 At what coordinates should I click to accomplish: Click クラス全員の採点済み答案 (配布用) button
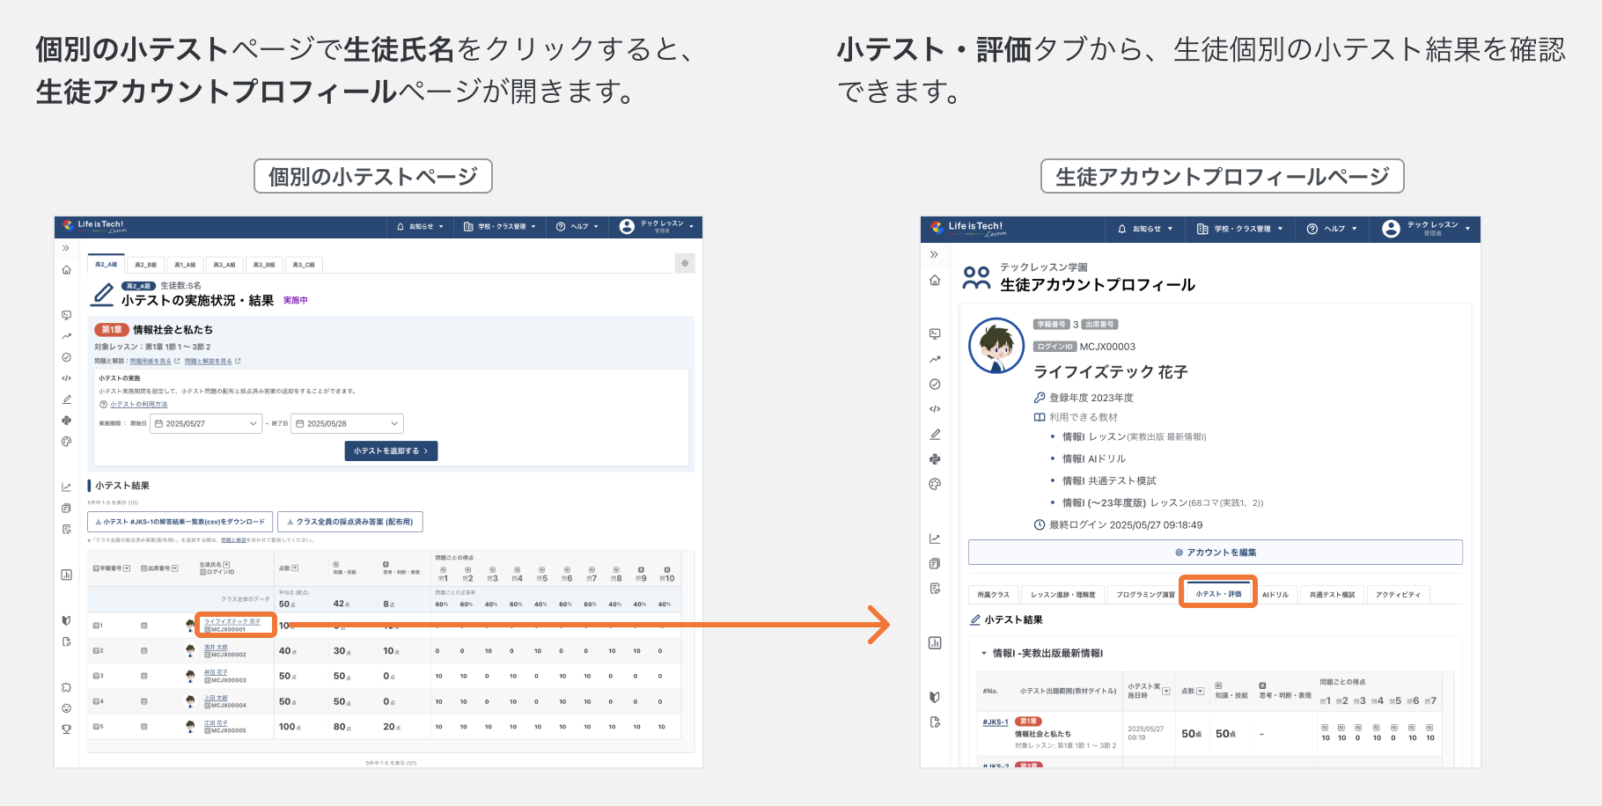350,522
